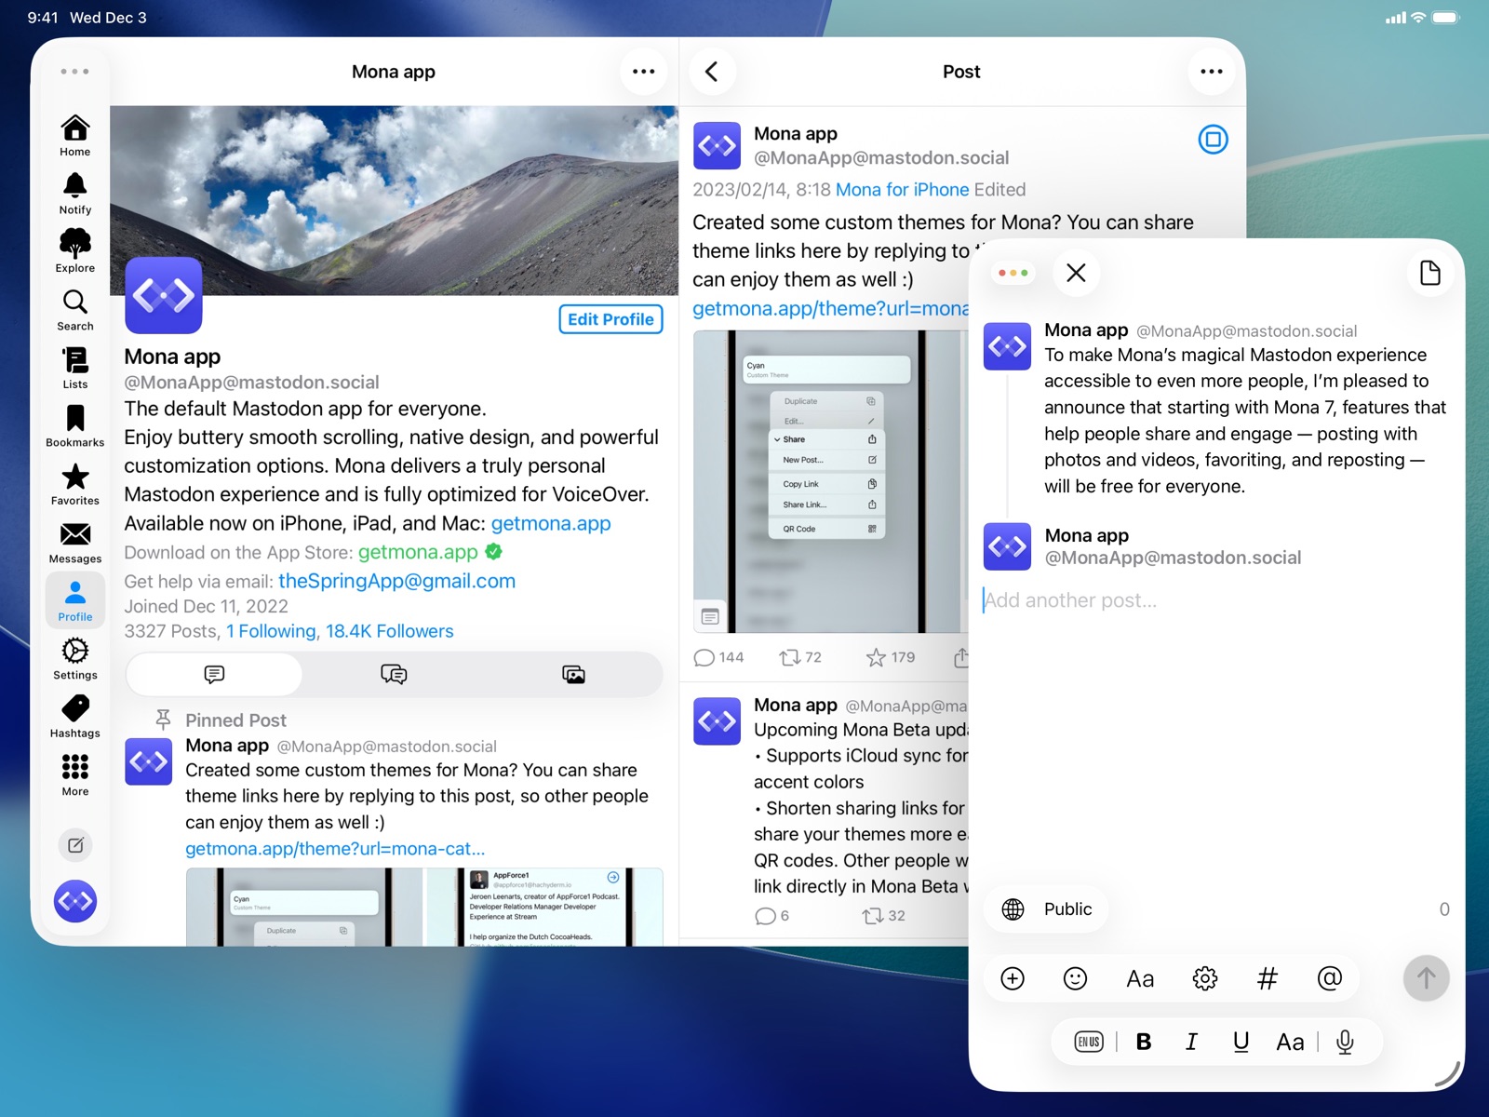Open composer settings gear
This screenshot has width=1489, height=1117.
point(1204,978)
